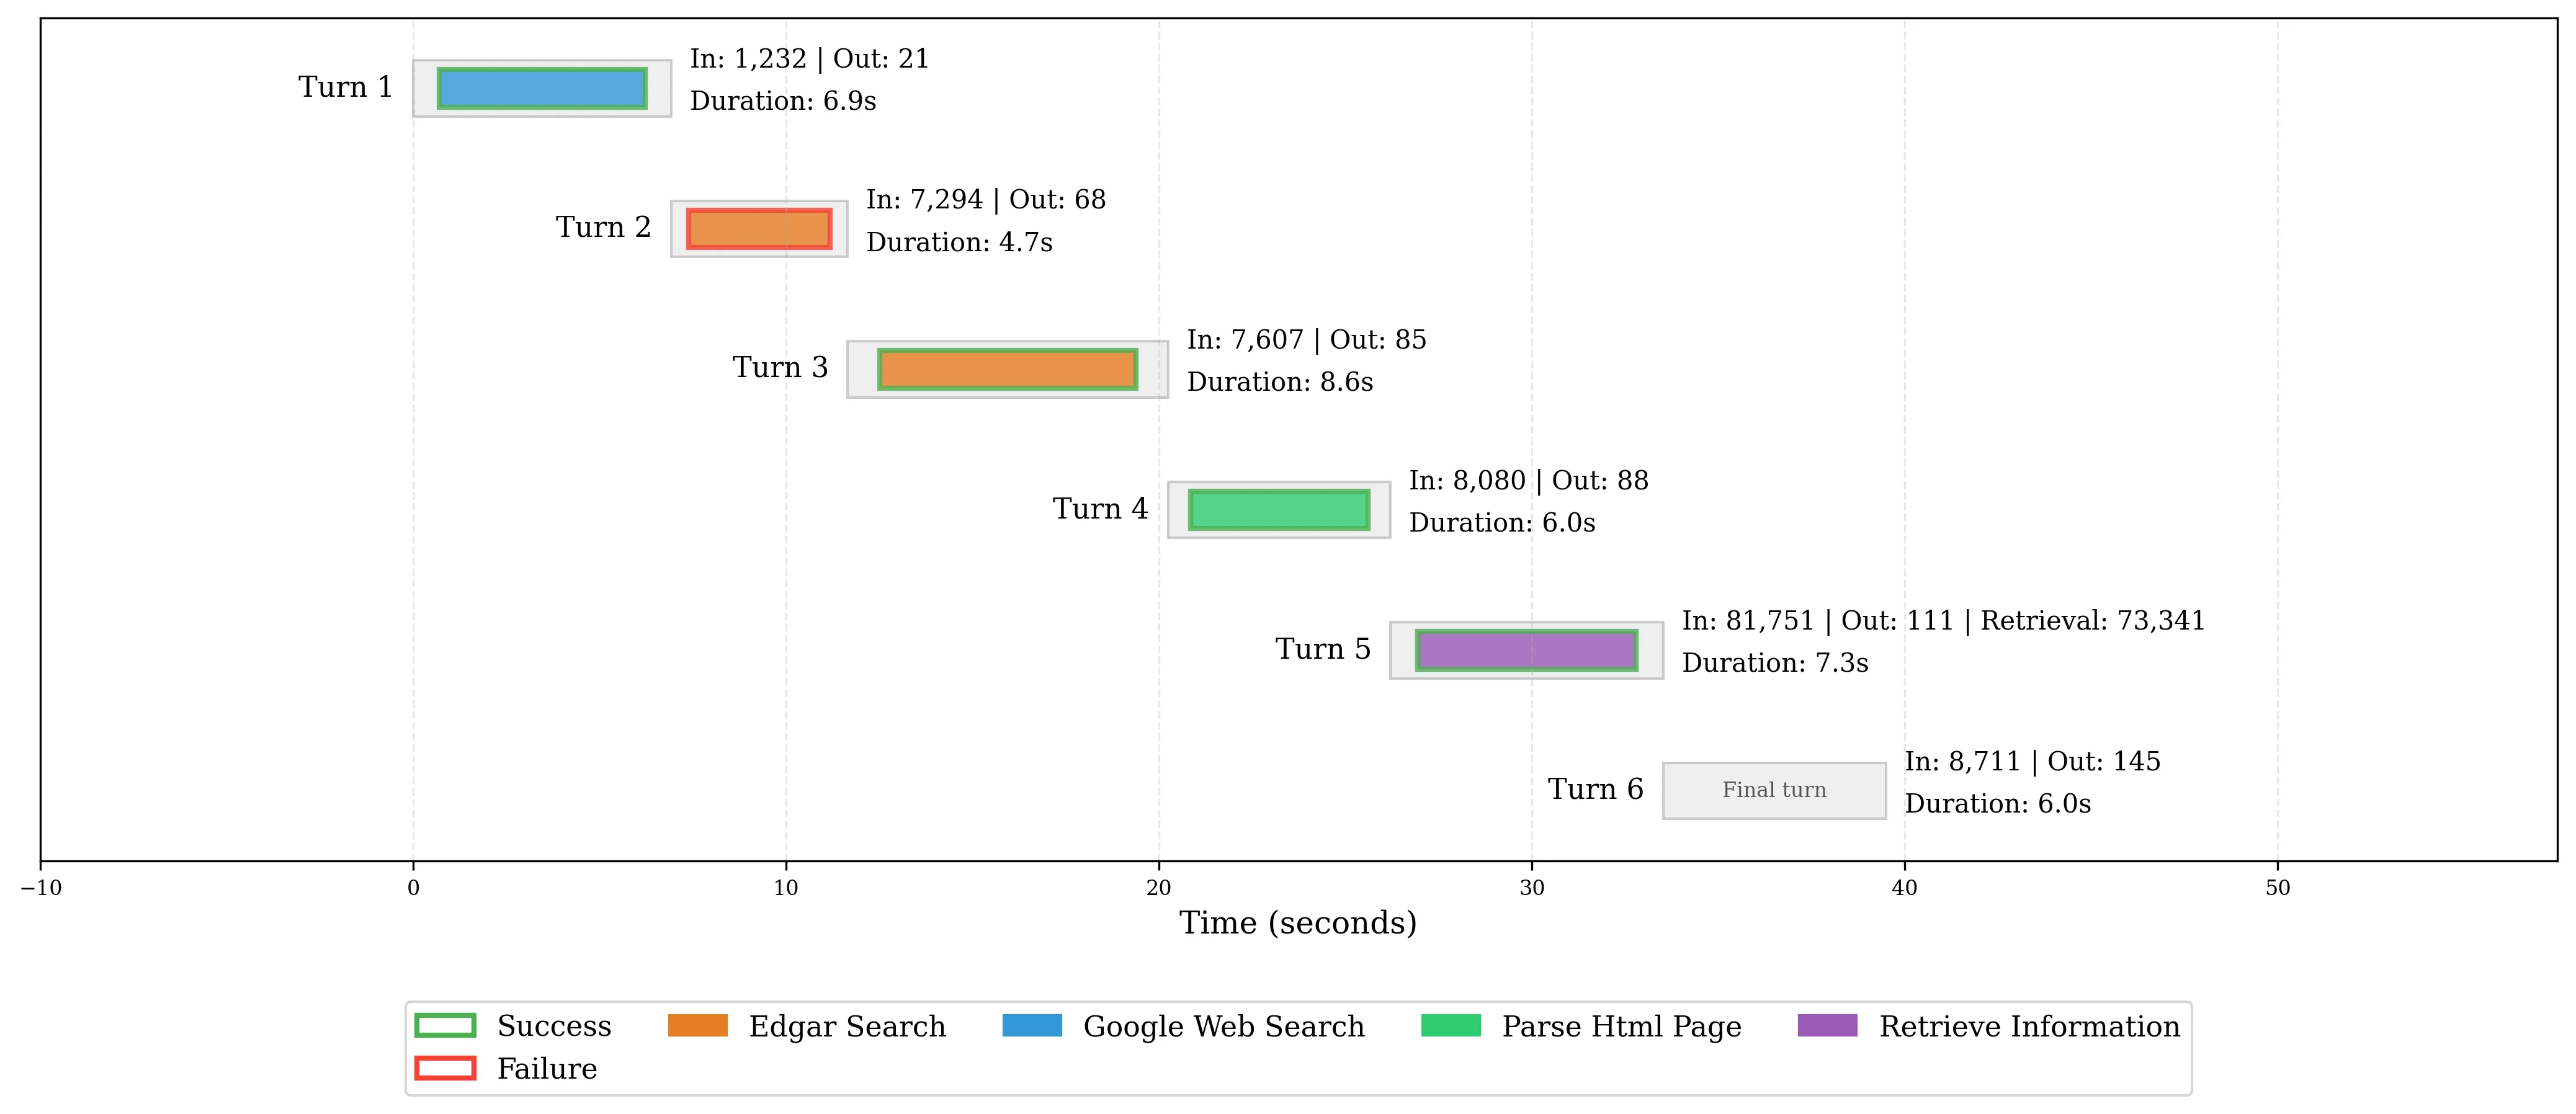Image resolution: width=2576 pixels, height=1114 pixels.
Task: Click the gray 'Final turn' box
Action: click(1774, 790)
